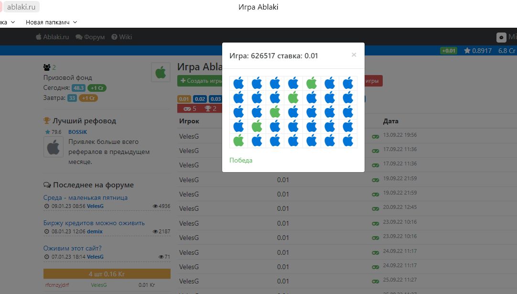
Task: Click the gamepad icon beside 13.09.22 19:56
Action: coord(375,137)
